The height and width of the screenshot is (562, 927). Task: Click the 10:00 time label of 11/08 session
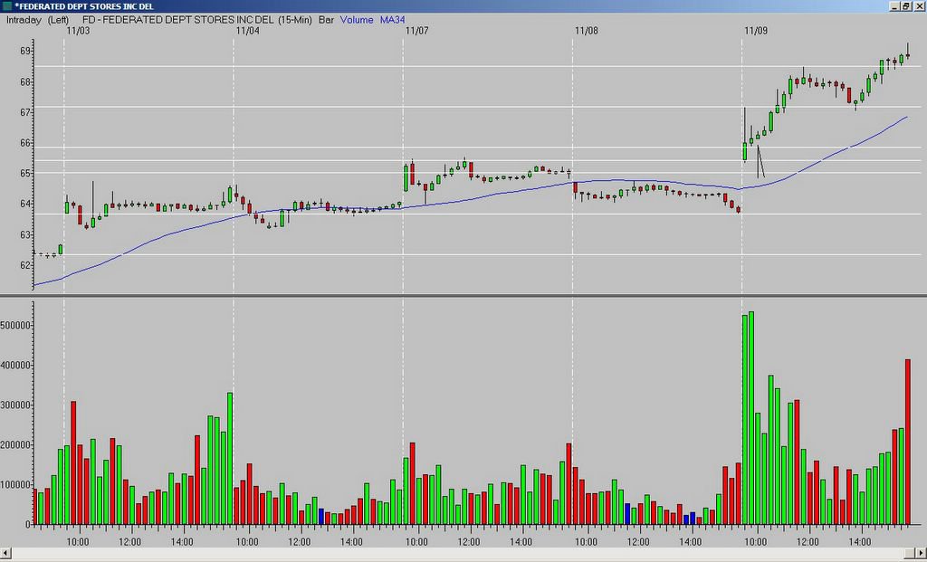(587, 542)
